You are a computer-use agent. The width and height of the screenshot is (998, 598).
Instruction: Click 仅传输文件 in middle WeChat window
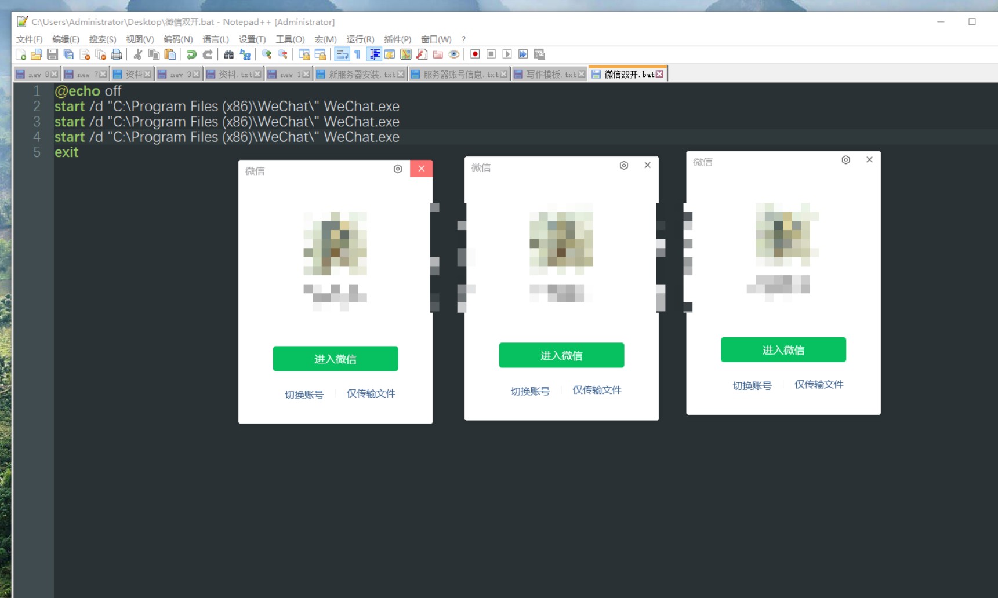coord(597,390)
